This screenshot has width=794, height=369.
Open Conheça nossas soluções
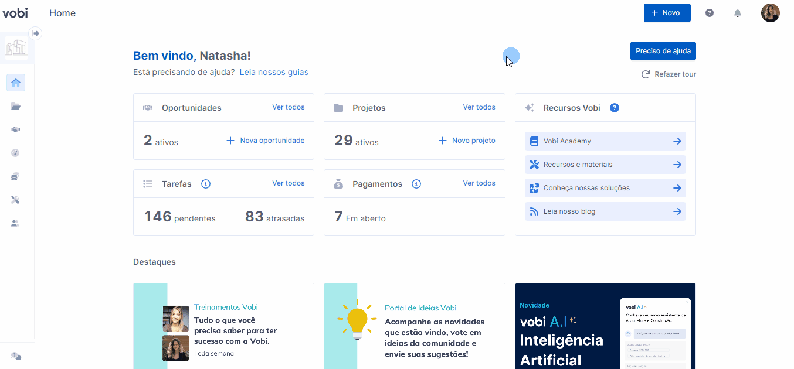click(x=605, y=188)
